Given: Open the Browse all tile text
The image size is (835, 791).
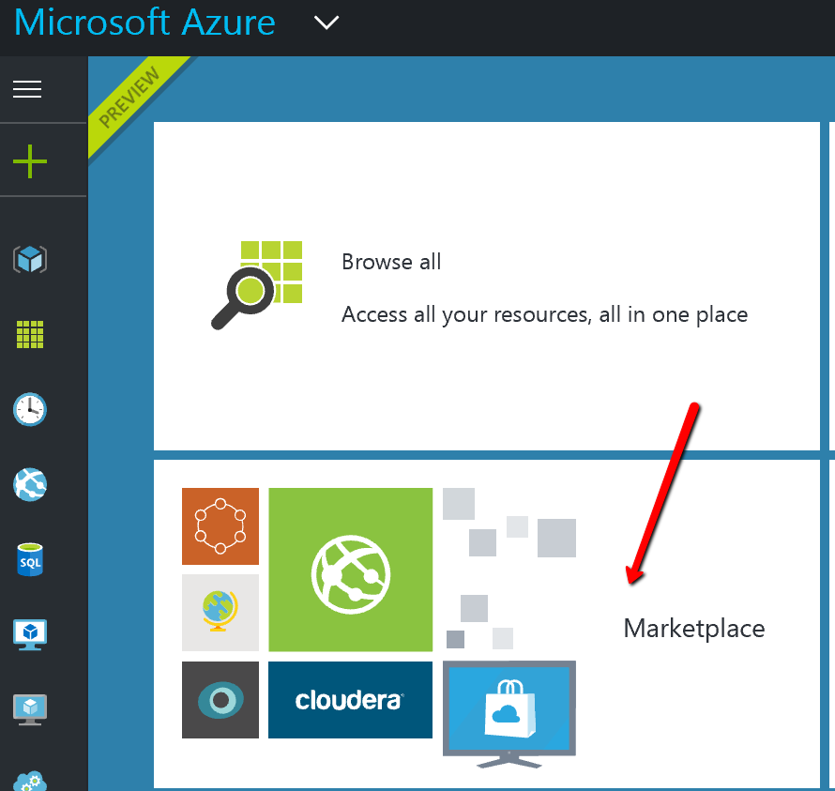Looking at the screenshot, I should point(391,262).
